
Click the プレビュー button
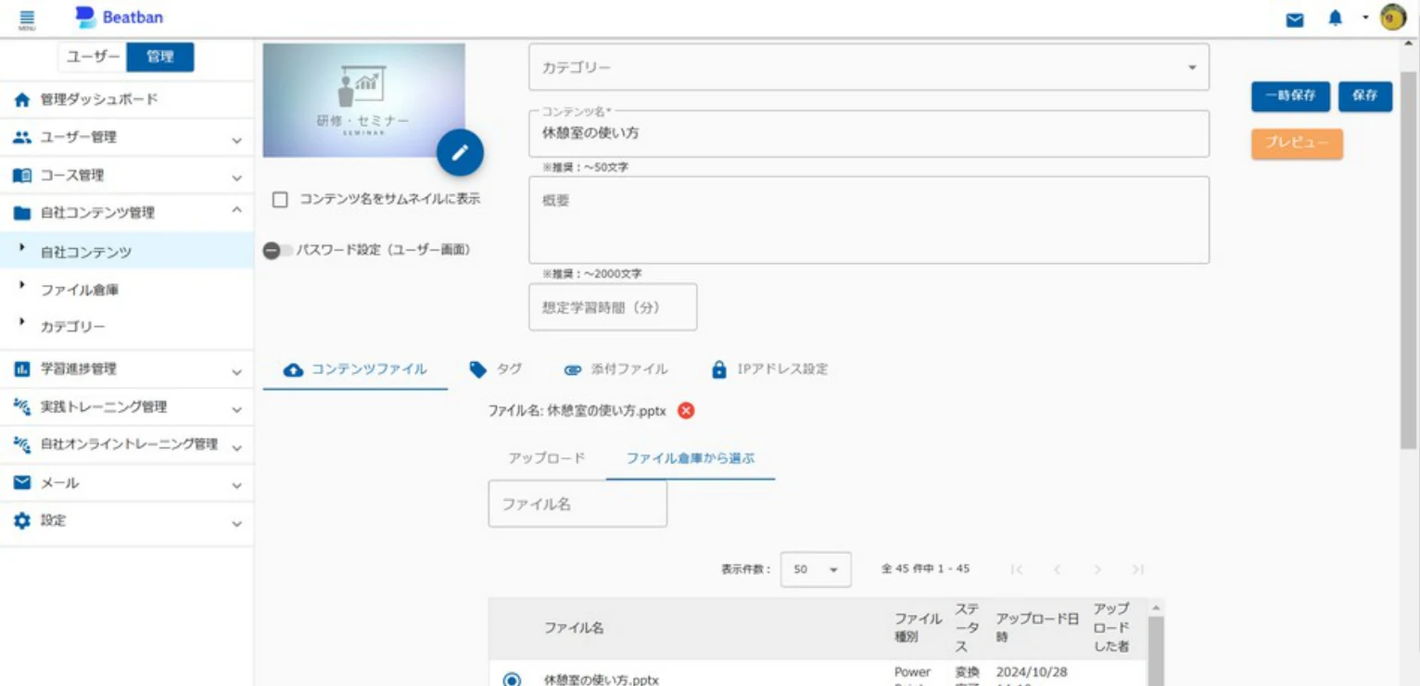(x=1297, y=143)
